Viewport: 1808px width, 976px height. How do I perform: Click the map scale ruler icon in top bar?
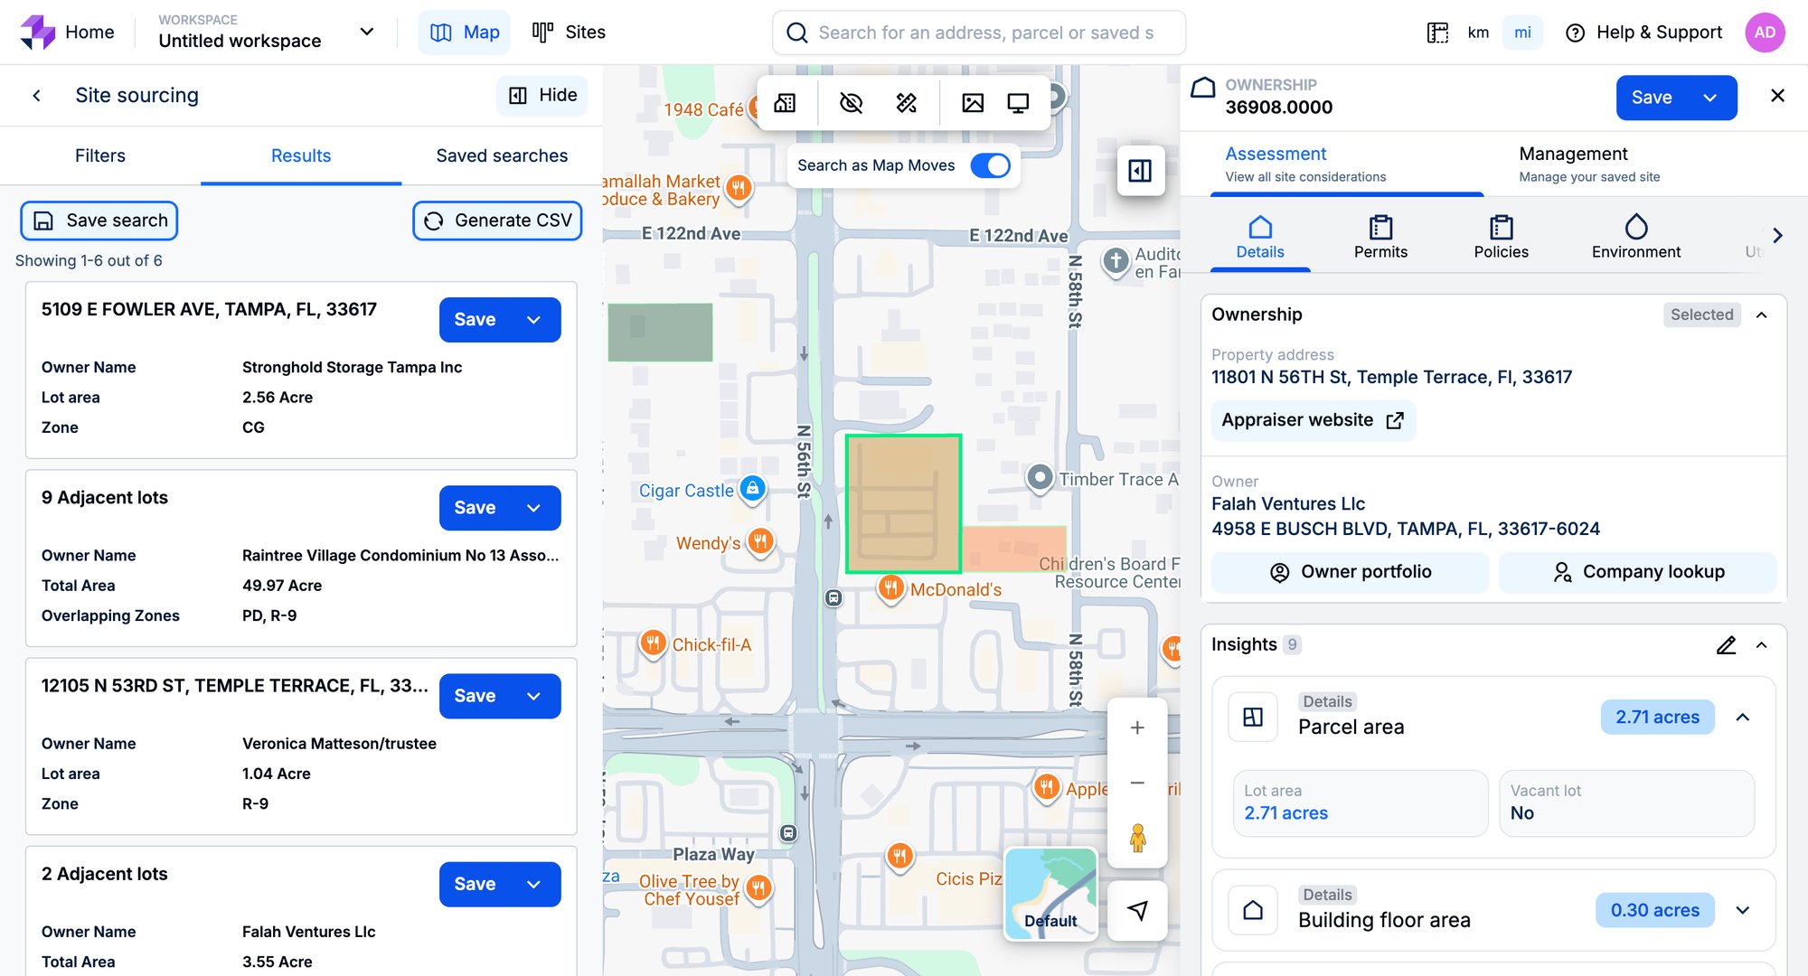(1436, 32)
